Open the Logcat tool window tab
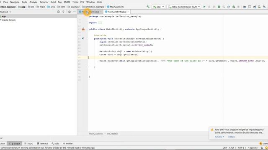Image resolution: width=268 pixels, height=150 pixels. (x=15, y=143)
